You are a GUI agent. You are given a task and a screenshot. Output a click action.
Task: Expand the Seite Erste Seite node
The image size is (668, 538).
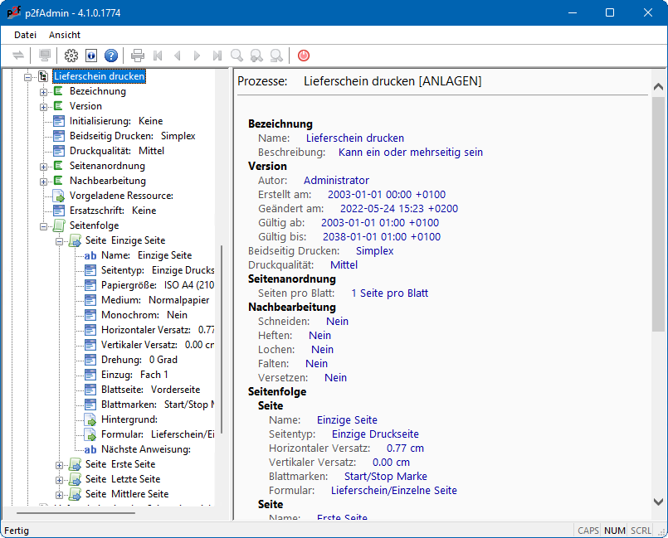tap(60, 464)
